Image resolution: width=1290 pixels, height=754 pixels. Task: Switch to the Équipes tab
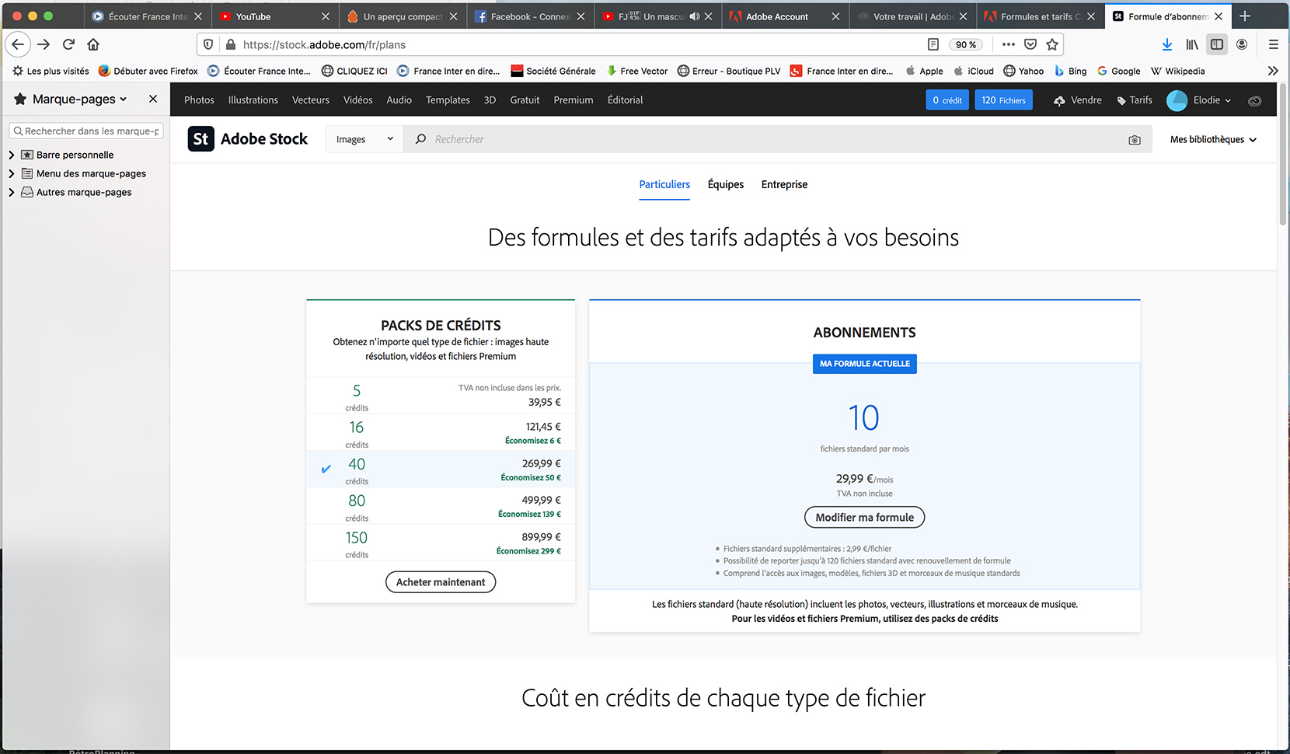726,184
